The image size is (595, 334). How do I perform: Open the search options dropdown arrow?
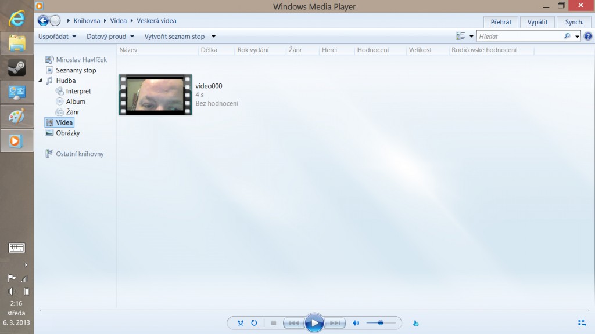[x=577, y=37]
